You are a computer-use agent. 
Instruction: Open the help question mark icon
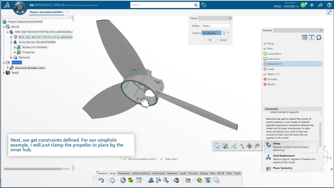coord(329,5)
